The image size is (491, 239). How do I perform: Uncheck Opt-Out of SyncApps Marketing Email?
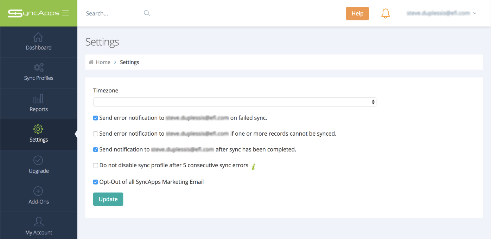(95, 182)
